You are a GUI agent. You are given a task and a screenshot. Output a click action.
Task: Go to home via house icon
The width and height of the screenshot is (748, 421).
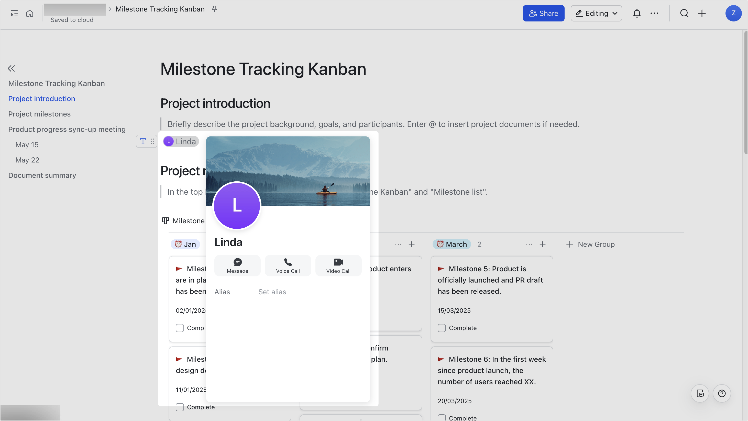[x=30, y=13]
